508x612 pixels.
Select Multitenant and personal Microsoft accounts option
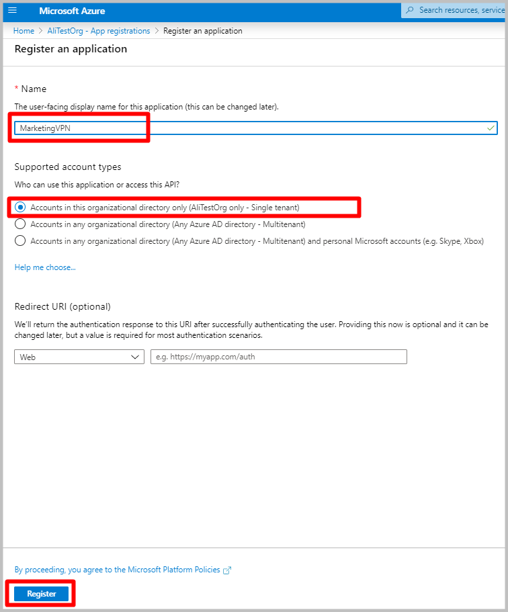click(x=20, y=241)
